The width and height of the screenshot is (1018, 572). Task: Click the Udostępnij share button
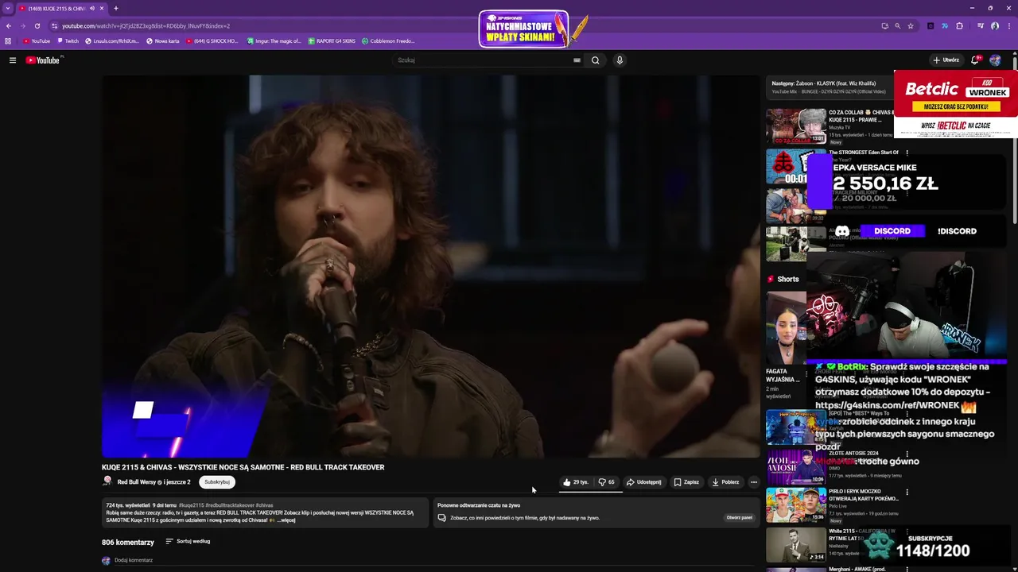pos(643,482)
